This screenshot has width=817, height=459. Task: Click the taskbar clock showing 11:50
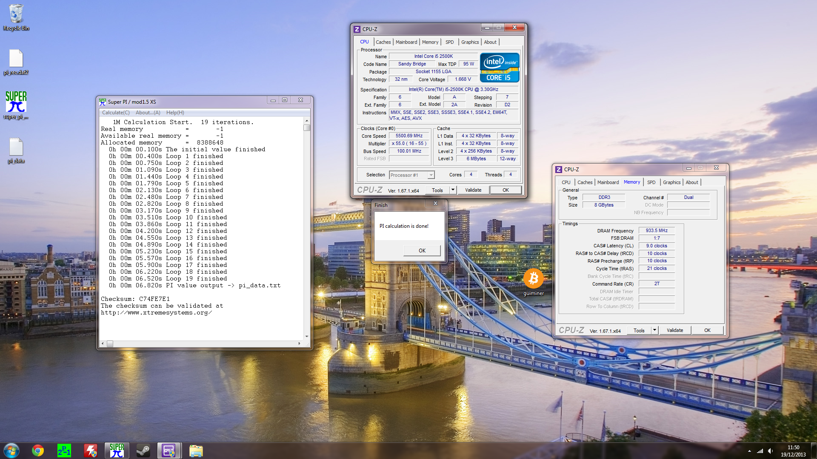tap(793, 450)
